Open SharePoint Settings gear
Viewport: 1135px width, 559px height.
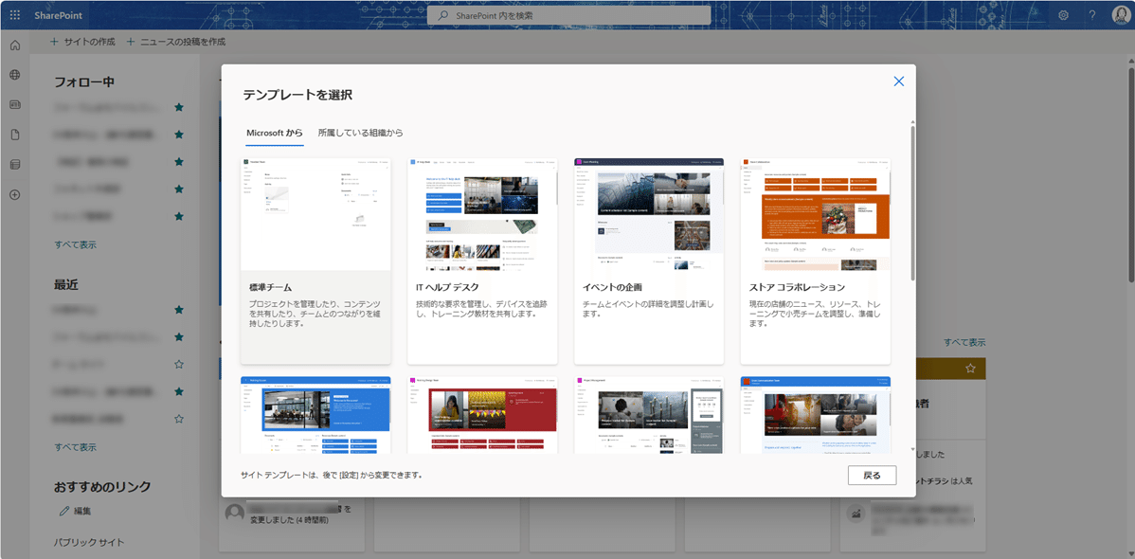1063,14
